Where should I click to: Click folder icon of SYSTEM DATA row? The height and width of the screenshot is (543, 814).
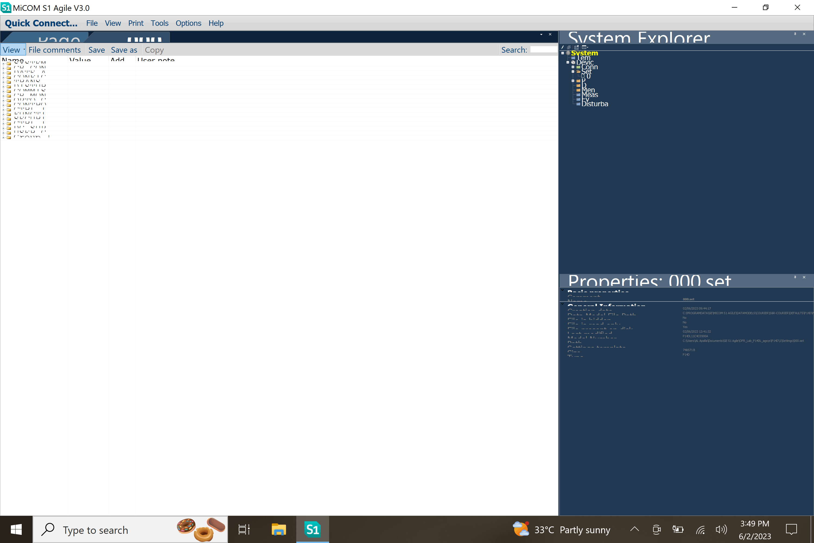[x=9, y=64]
